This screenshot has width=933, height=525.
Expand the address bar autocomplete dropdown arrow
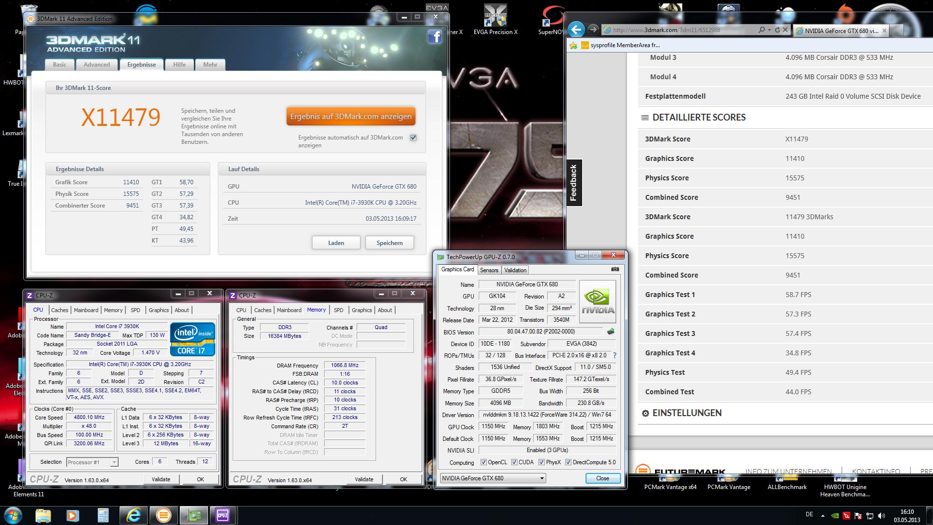769,30
